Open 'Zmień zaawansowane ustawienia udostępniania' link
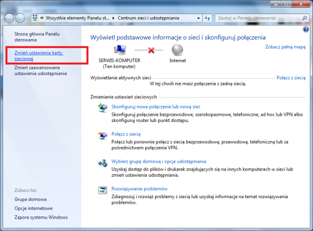Viewport: 313px width, 231px height. (41, 70)
